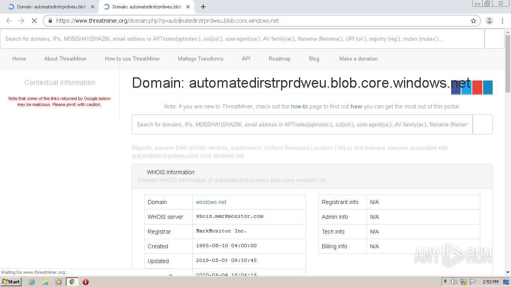
Task: Open File Explorer from taskbar
Action: click(x=45, y=282)
